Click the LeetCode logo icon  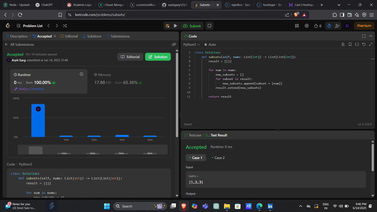(8, 26)
